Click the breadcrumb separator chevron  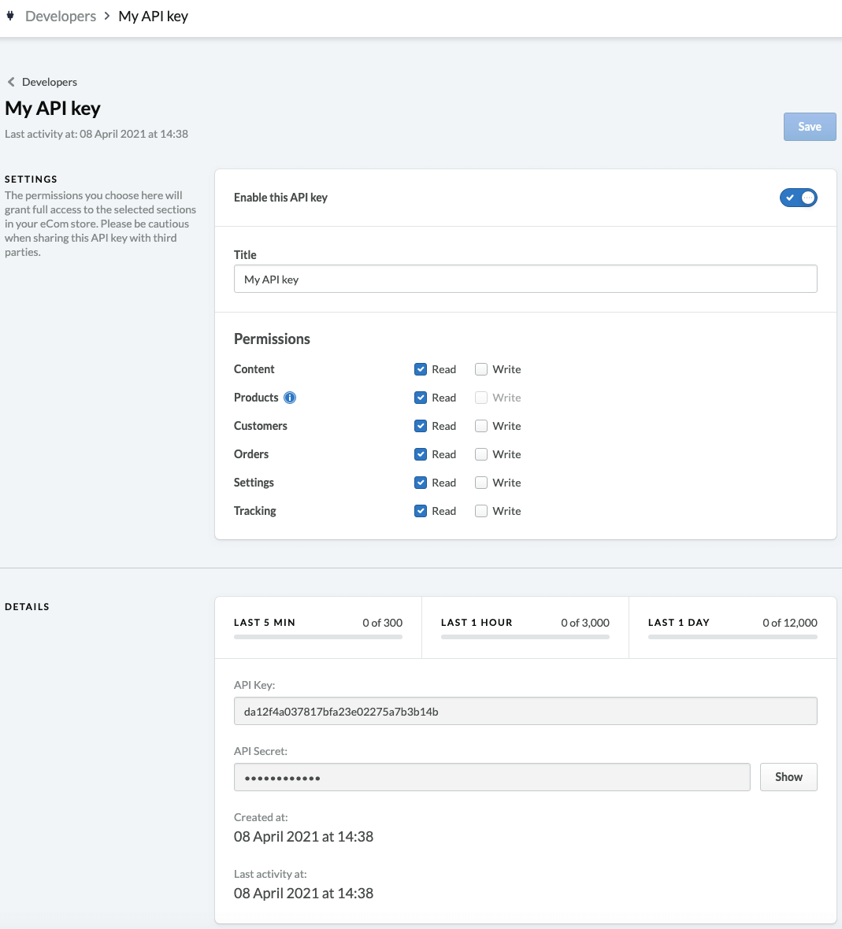pyautogui.click(x=107, y=16)
